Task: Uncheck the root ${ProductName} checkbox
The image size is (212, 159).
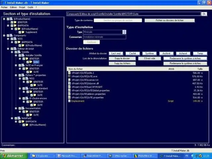Action: tap(8, 19)
